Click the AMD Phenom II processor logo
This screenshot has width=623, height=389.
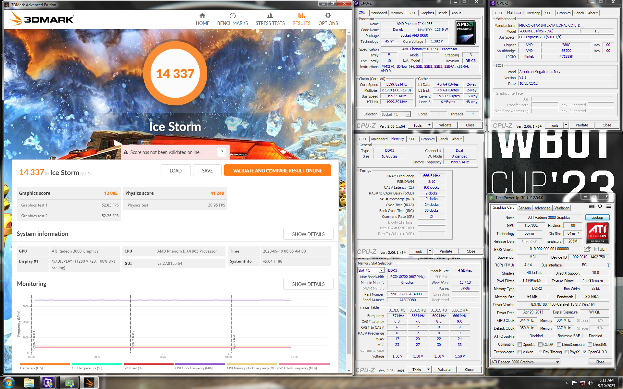pos(465,33)
